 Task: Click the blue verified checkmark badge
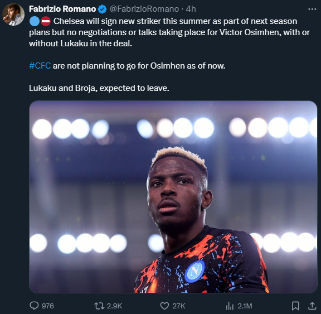pos(102,9)
